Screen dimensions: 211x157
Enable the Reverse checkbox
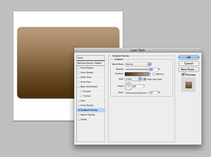154,74
